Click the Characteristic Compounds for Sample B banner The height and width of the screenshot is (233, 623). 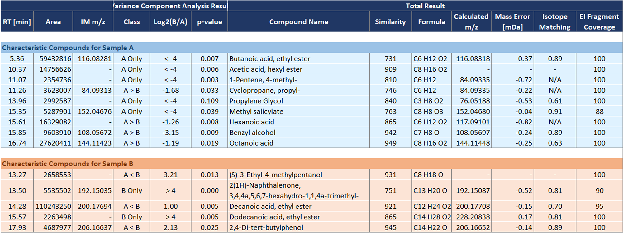pyautogui.click(x=68, y=164)
